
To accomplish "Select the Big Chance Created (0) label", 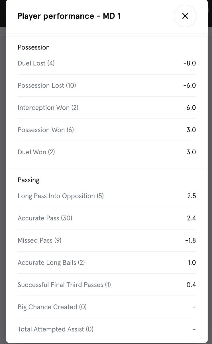I will [52, 307].
